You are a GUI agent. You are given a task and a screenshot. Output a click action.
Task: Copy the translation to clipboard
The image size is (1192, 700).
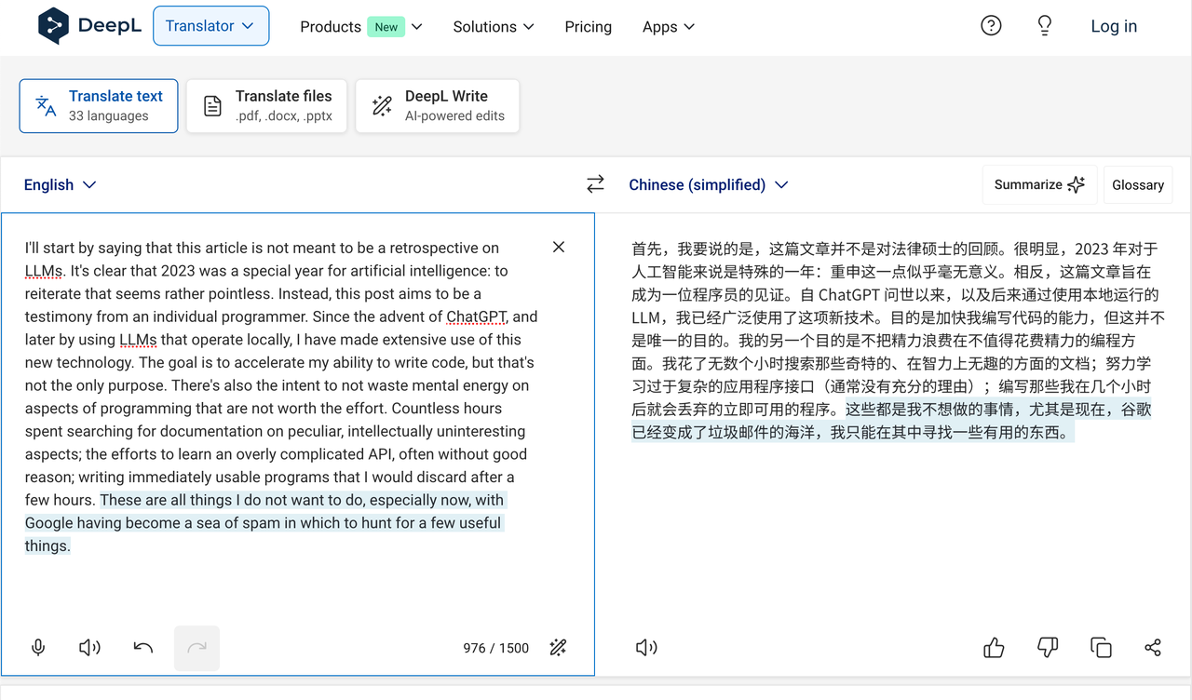(x=1101, y=648)
